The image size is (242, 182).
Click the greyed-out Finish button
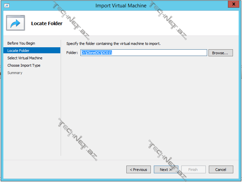pos(193,170)
